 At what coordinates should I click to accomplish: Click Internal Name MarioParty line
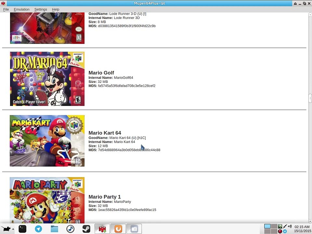coord(110,201)
